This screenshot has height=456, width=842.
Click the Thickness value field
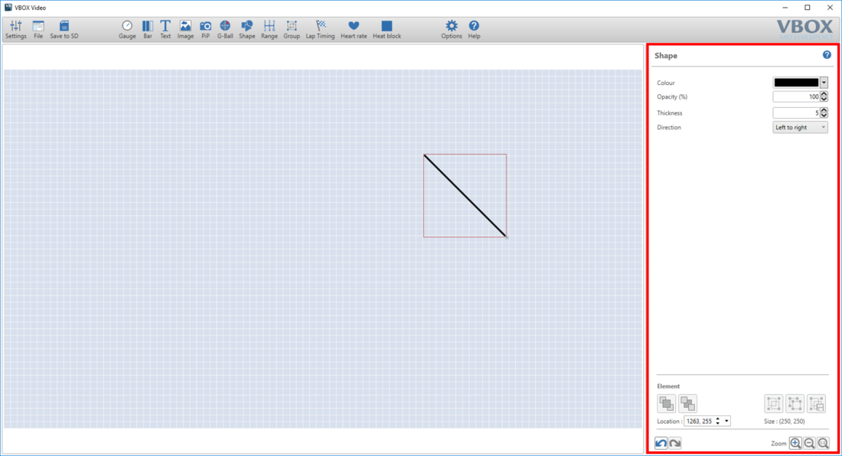point(796,112)
